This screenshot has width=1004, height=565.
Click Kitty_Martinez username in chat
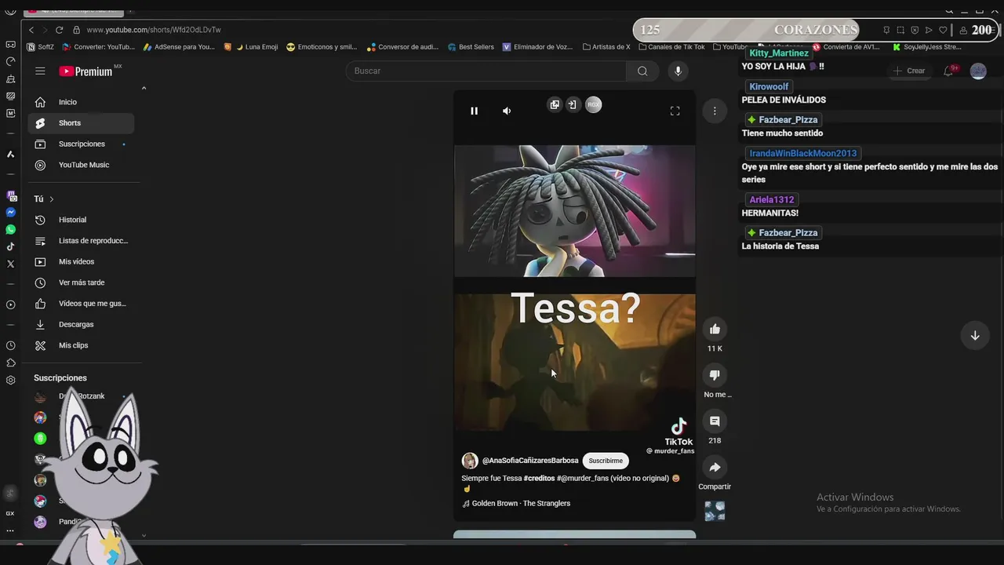coord(779,53)
